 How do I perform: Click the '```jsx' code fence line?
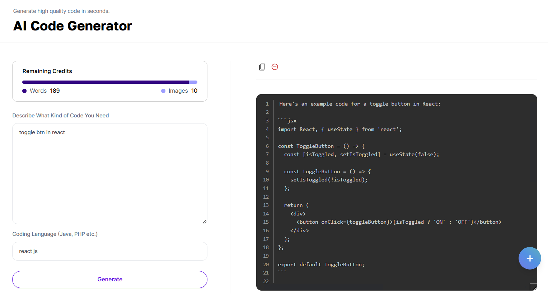click(x=287, y=121)
